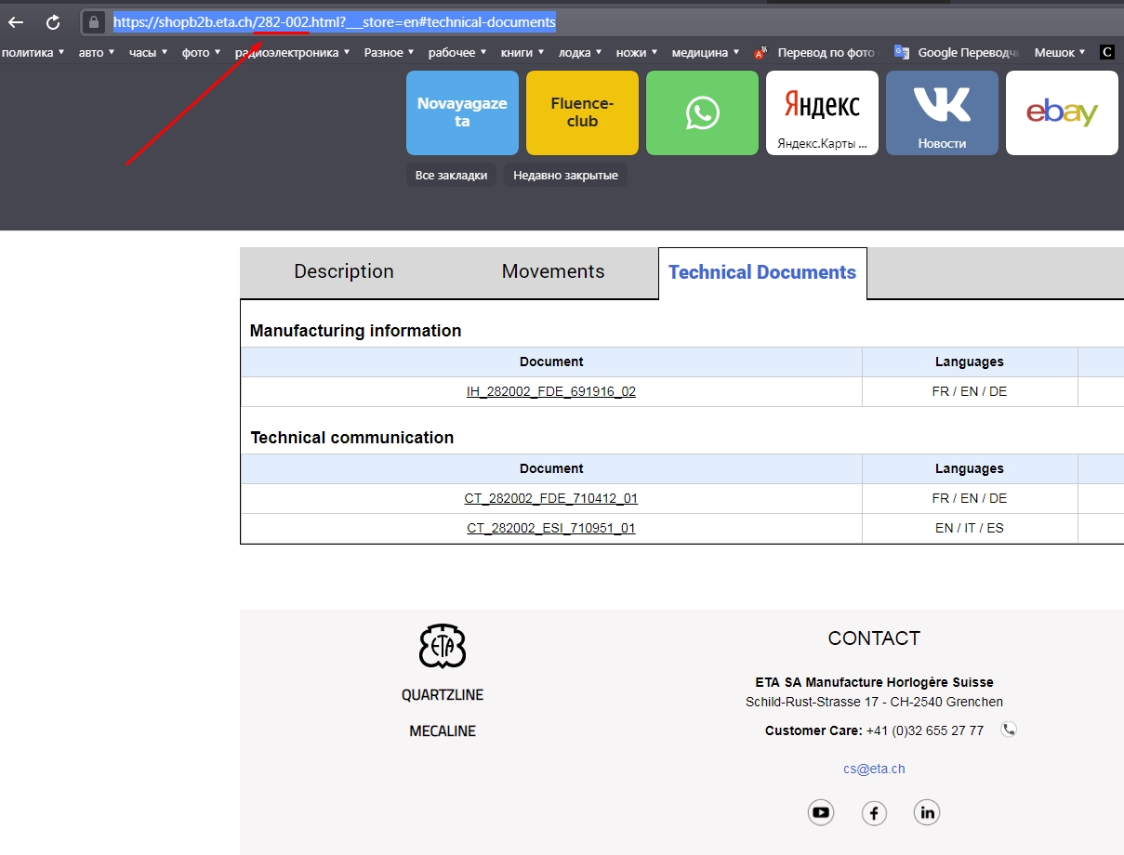
Task: Switch to the Description tab
Action: [x=344, y=272]
